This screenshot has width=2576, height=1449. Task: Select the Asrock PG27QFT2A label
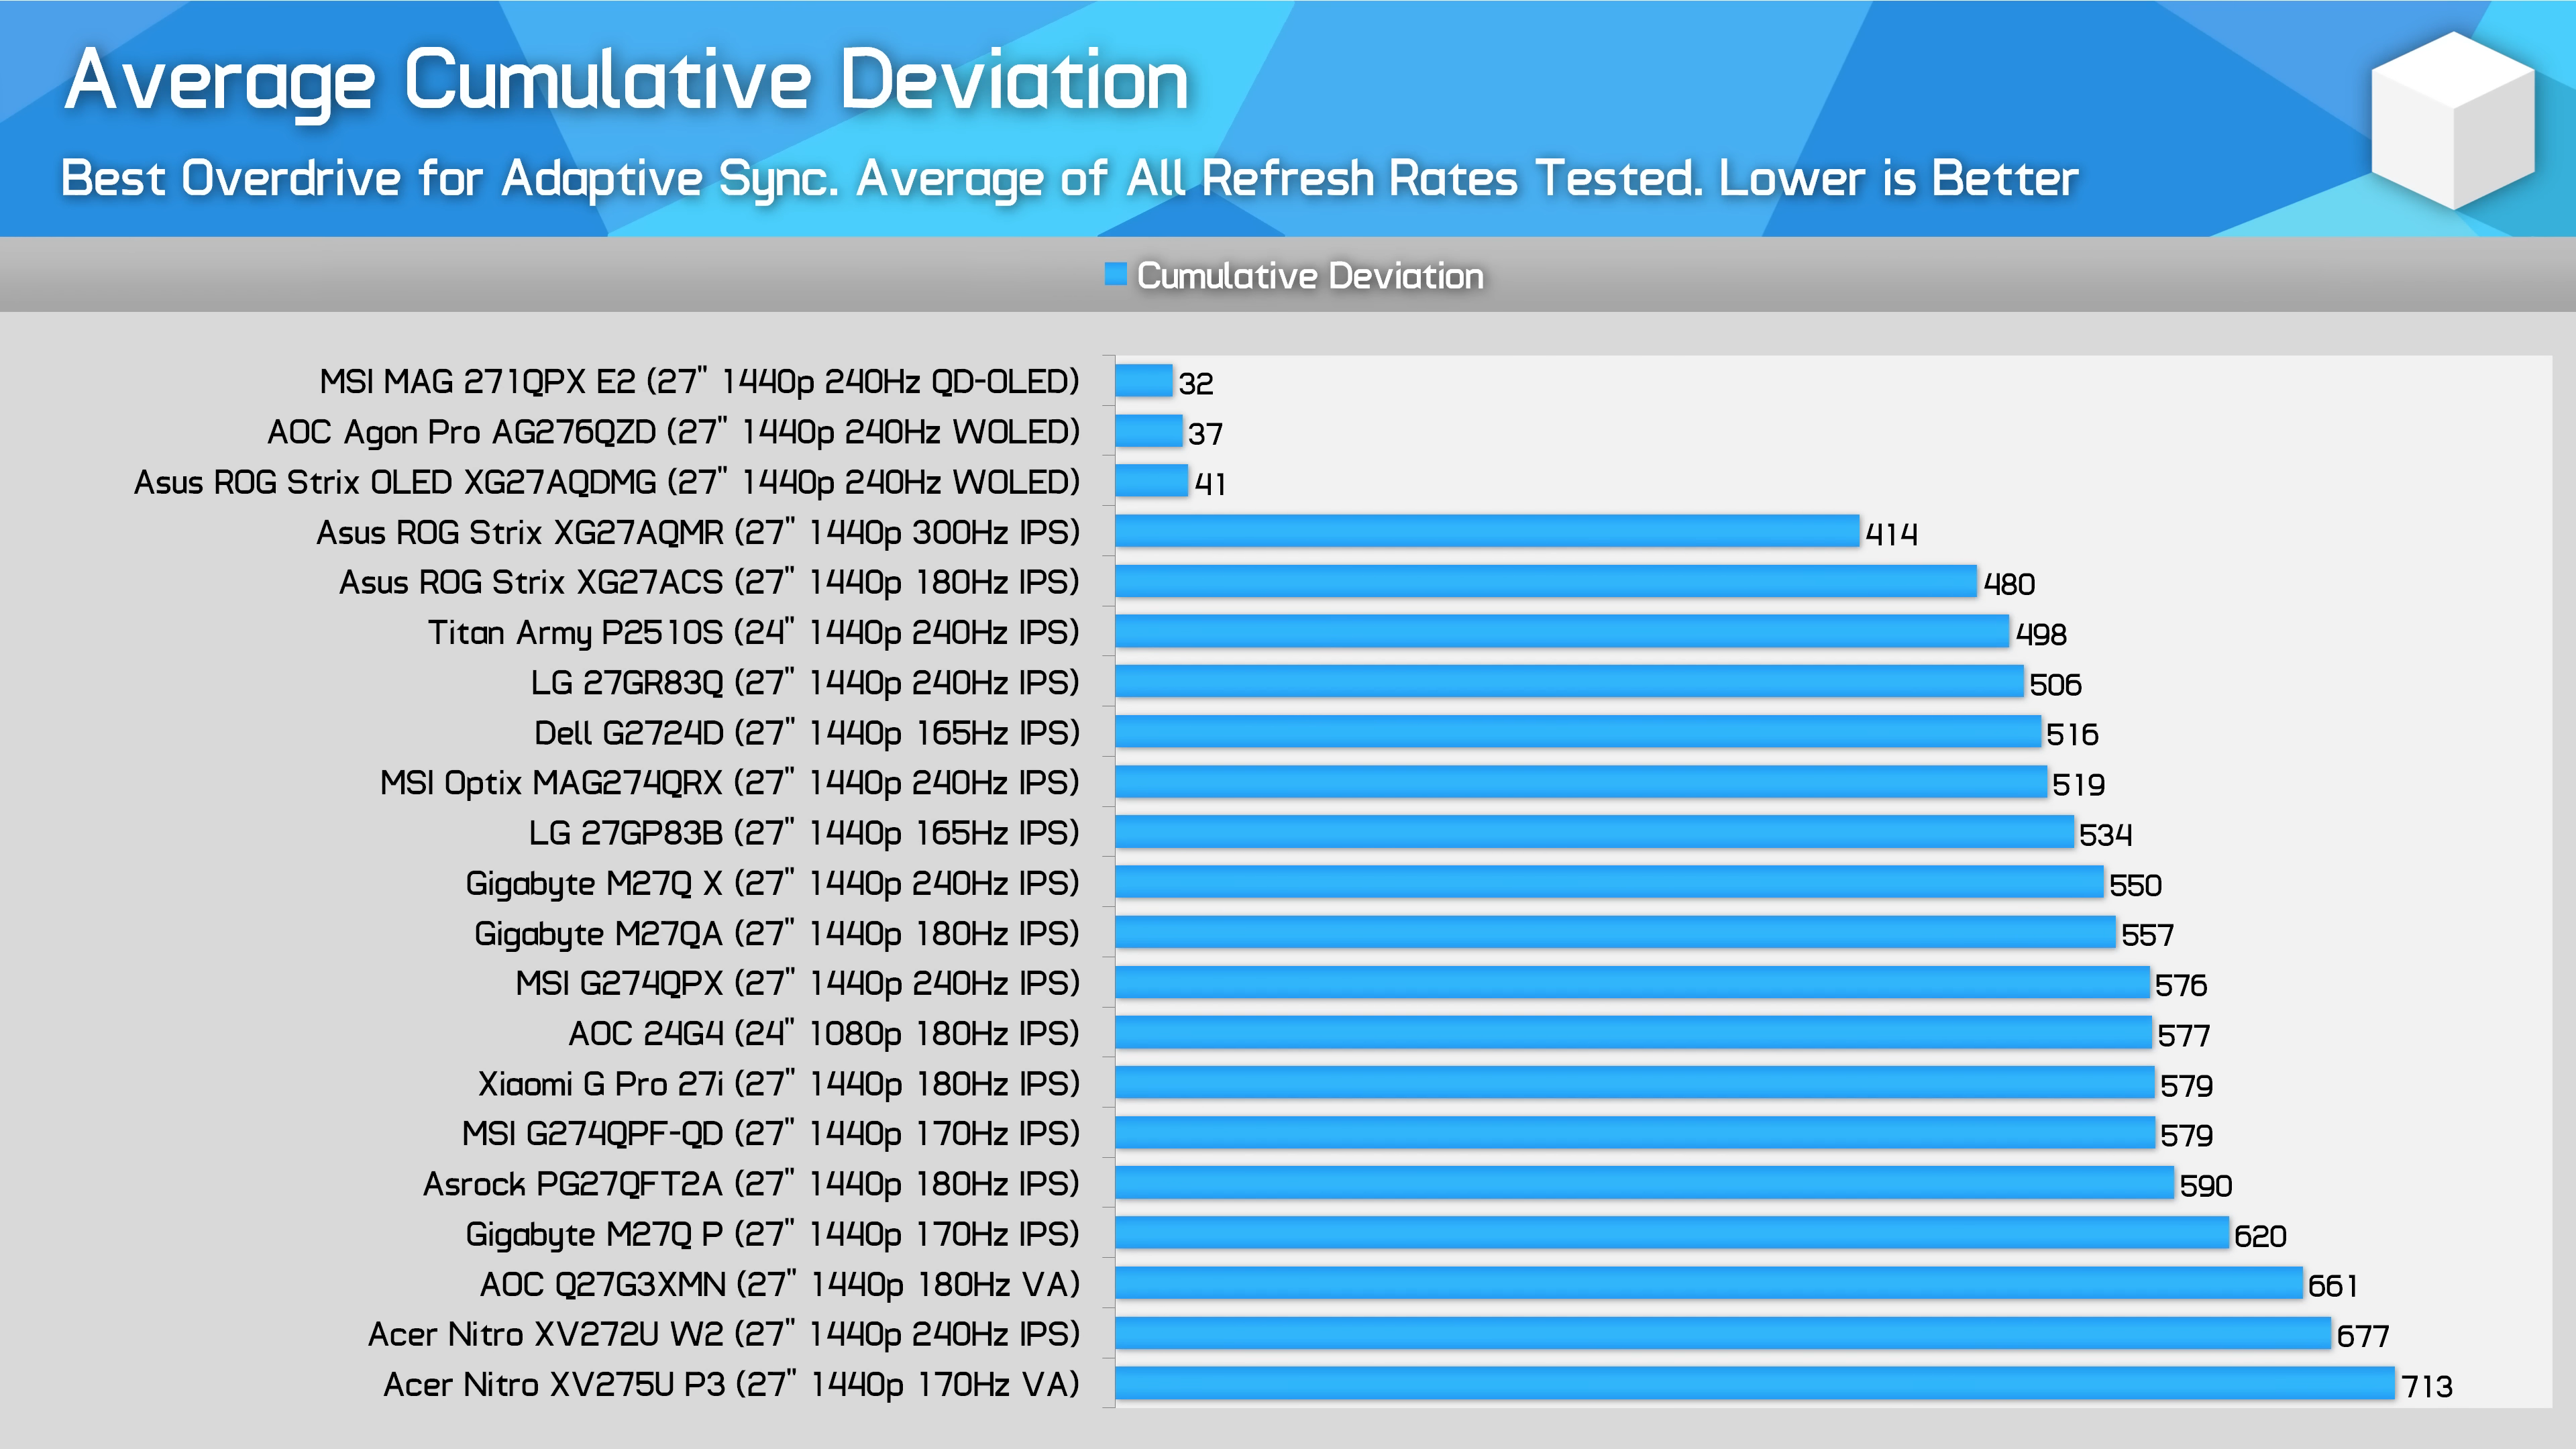coord(751,1184)
